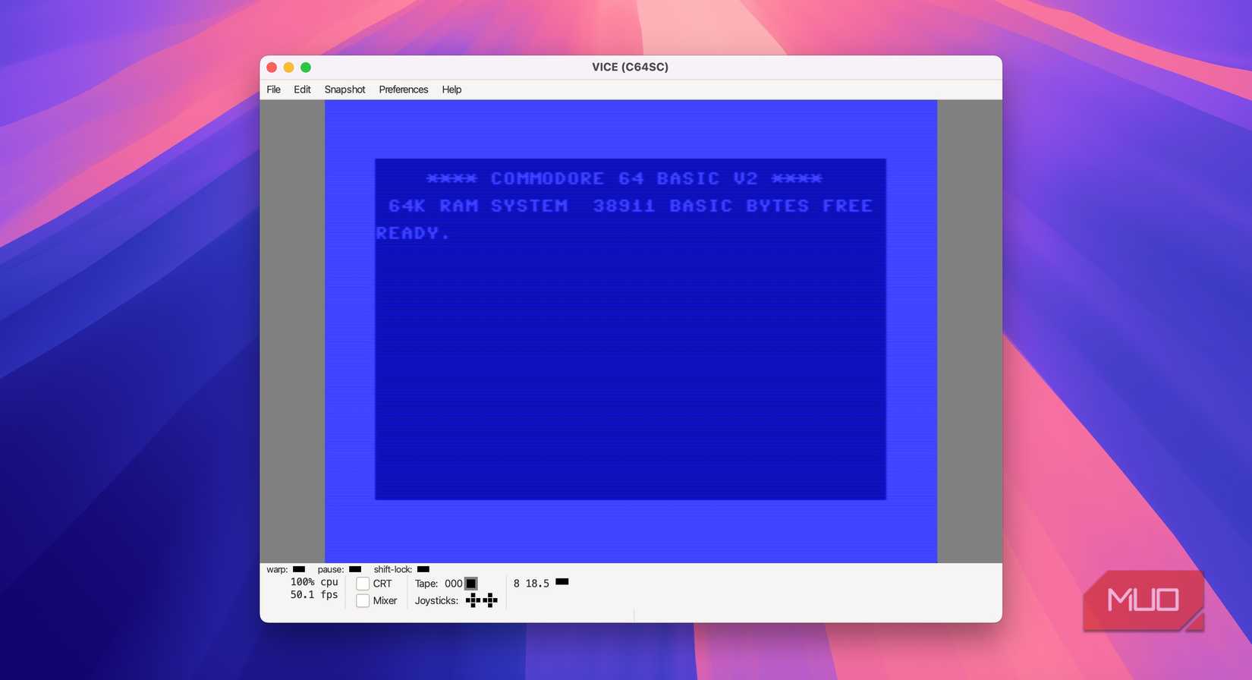Open the Edit menu
The height and width of the screenshot is (680, 1252).
click(302, 90)
